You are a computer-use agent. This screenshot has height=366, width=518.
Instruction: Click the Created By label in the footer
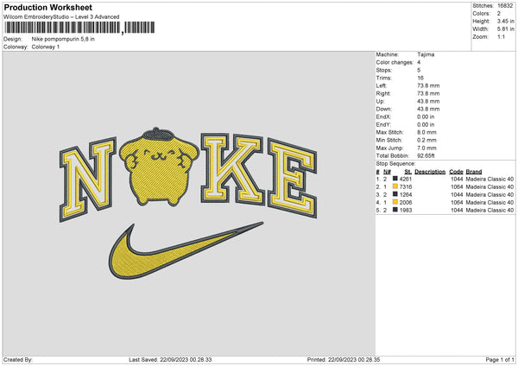[x=18, y=360]
